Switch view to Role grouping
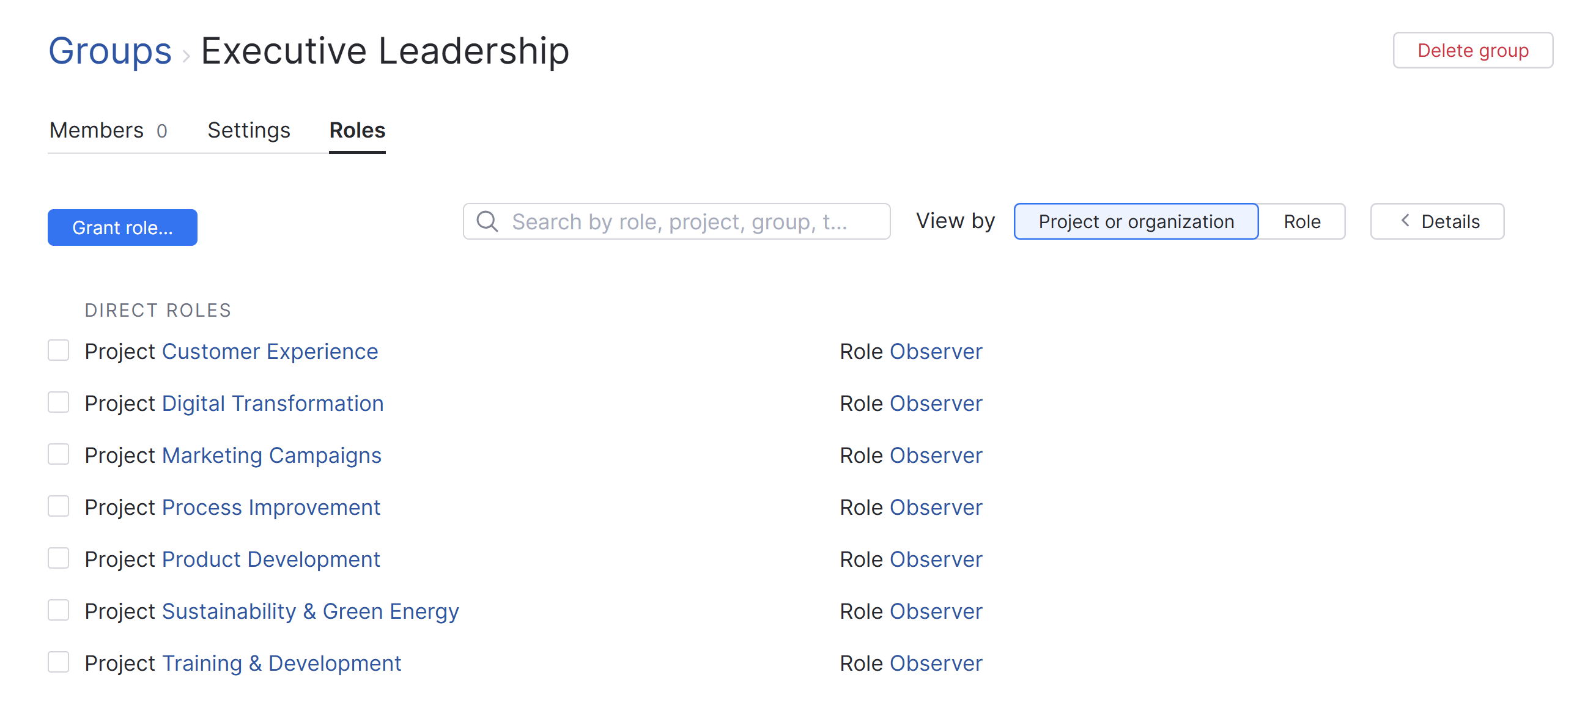Viewport: 1596px width, 727px height. 1301,221
